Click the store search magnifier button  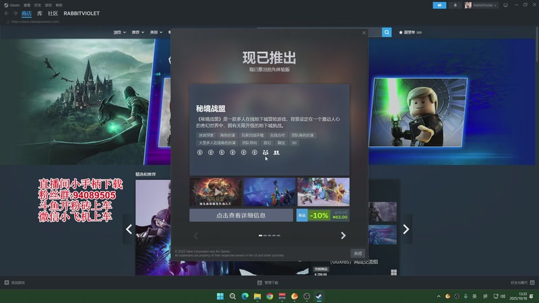point(387,32)
